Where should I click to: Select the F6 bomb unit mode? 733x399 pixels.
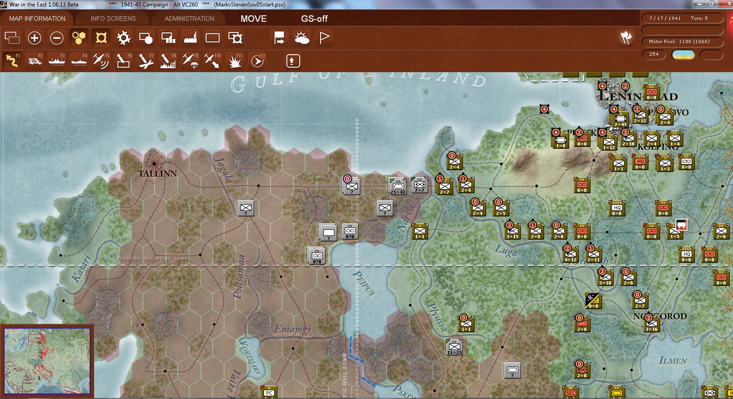coord(123,61)
